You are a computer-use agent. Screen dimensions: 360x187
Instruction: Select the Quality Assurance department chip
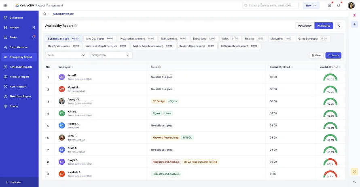tap(64, 46)
